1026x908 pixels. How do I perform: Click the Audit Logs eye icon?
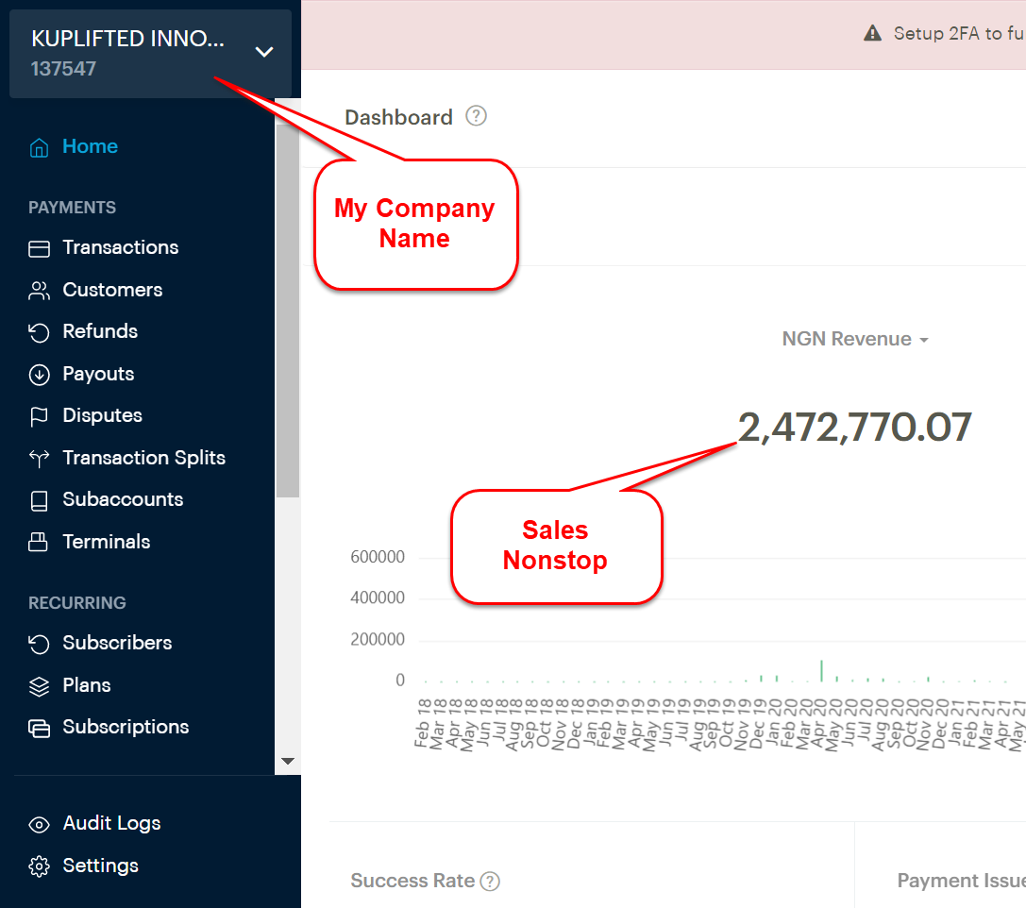39,824
